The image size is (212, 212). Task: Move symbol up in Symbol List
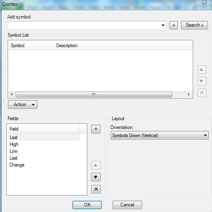click(202, 70)
